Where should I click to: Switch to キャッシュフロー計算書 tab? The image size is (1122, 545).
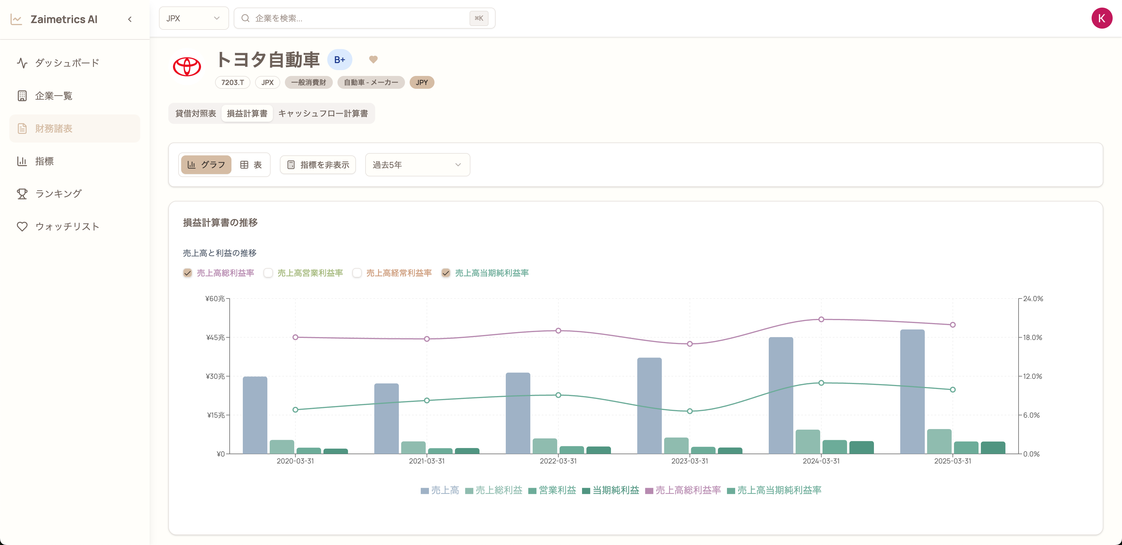[x=323, y=114]
